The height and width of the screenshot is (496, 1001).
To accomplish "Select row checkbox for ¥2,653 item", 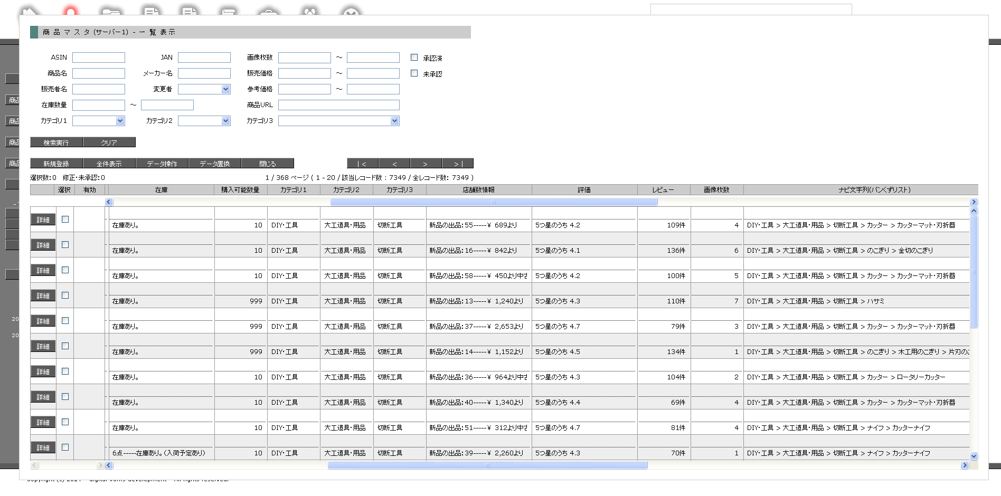I will [x=65, y=320].
